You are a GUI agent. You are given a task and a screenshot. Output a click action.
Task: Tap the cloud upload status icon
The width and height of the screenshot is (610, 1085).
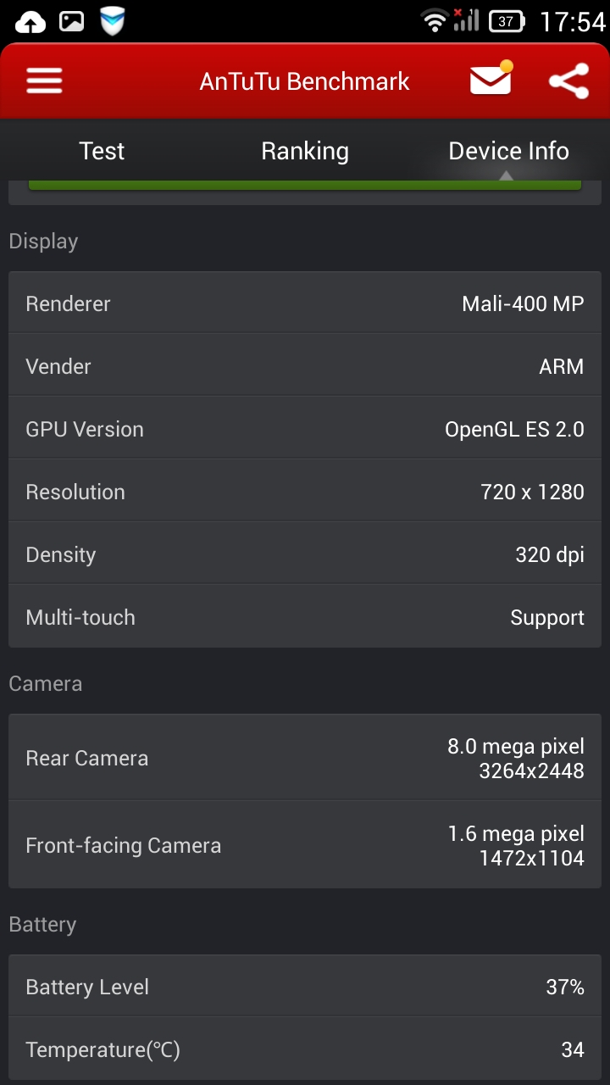pyautogui.click(x=30, y=21)
